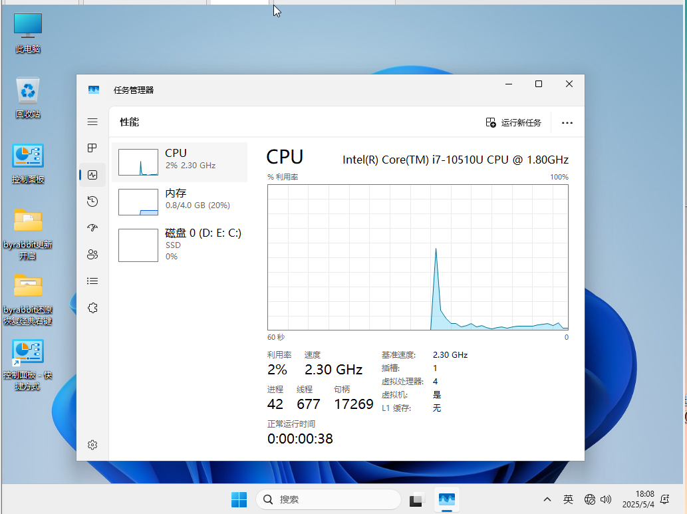
Task: Open the Users page icon in sidebar
Action: (x=92, y=255)
